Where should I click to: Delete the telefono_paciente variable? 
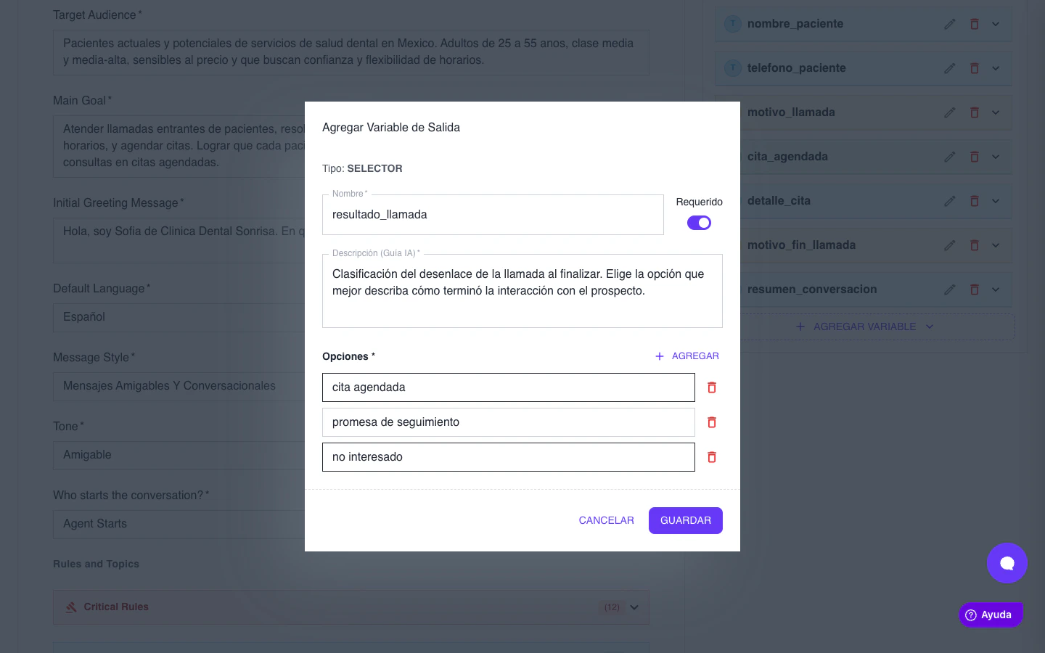[x=975, y=67]
